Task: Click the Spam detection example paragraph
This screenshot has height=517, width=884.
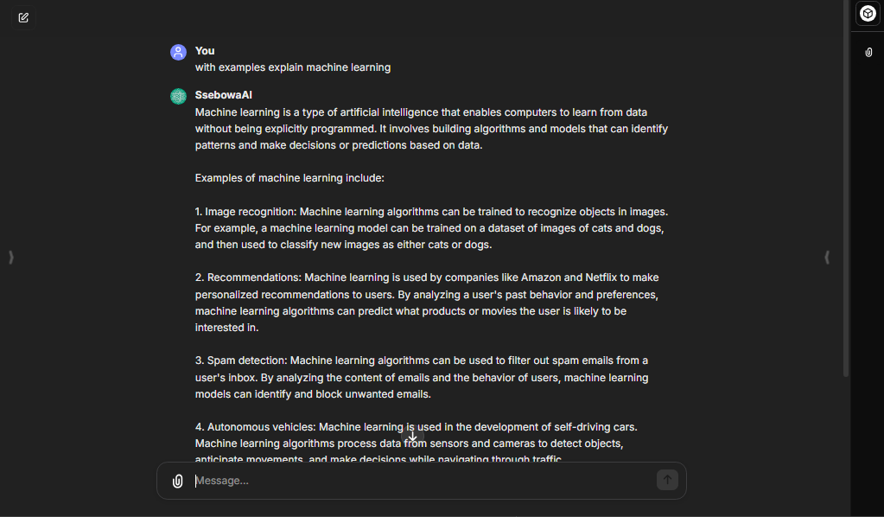Action: tap(422, 377)
